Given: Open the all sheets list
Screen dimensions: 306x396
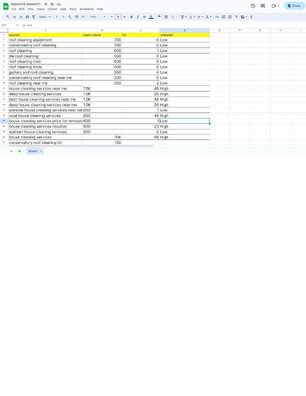Looking at the screenshot, I should point(19,151).
